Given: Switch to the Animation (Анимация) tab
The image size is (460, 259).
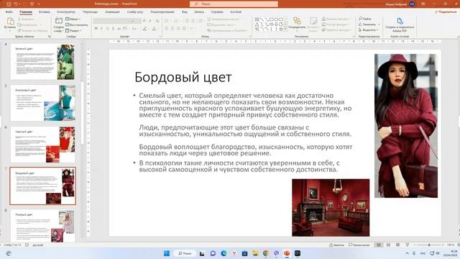Looking at the screenshot, I should coord(112,12).
